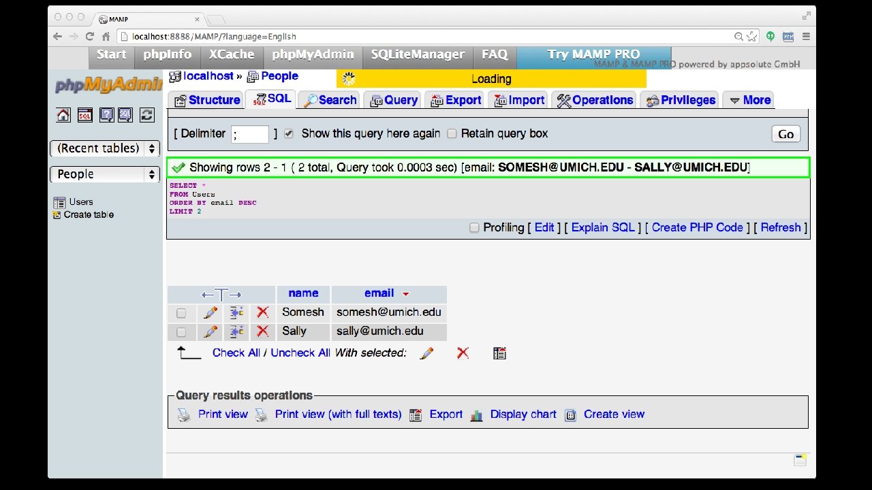Select the Sally row checkbox
Screen dimensions: 872x490
pyautogui.click(x=181, y=332)
